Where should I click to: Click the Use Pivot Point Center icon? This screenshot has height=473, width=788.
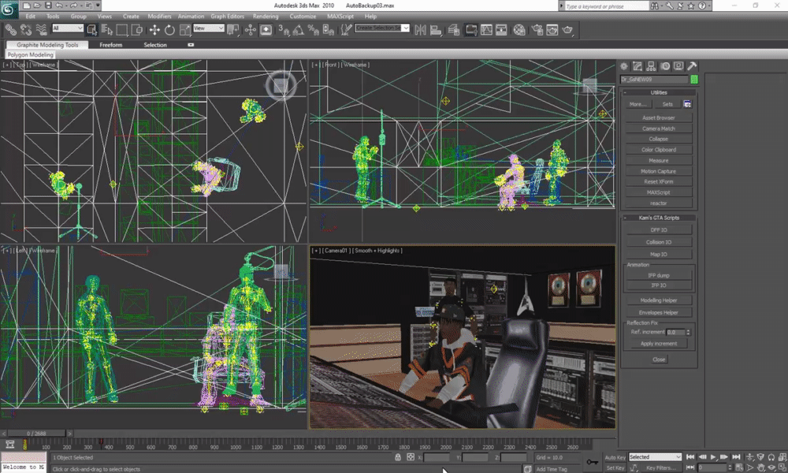(233, 30)
